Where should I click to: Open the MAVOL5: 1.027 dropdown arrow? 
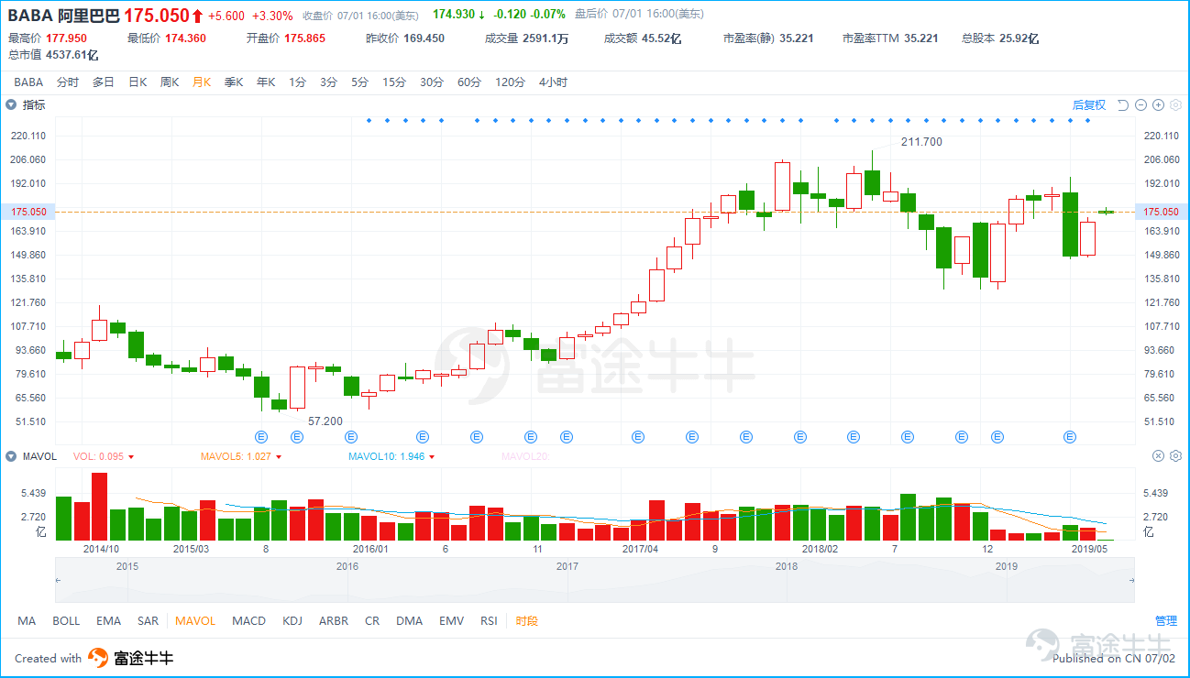(x=278, y=456)
